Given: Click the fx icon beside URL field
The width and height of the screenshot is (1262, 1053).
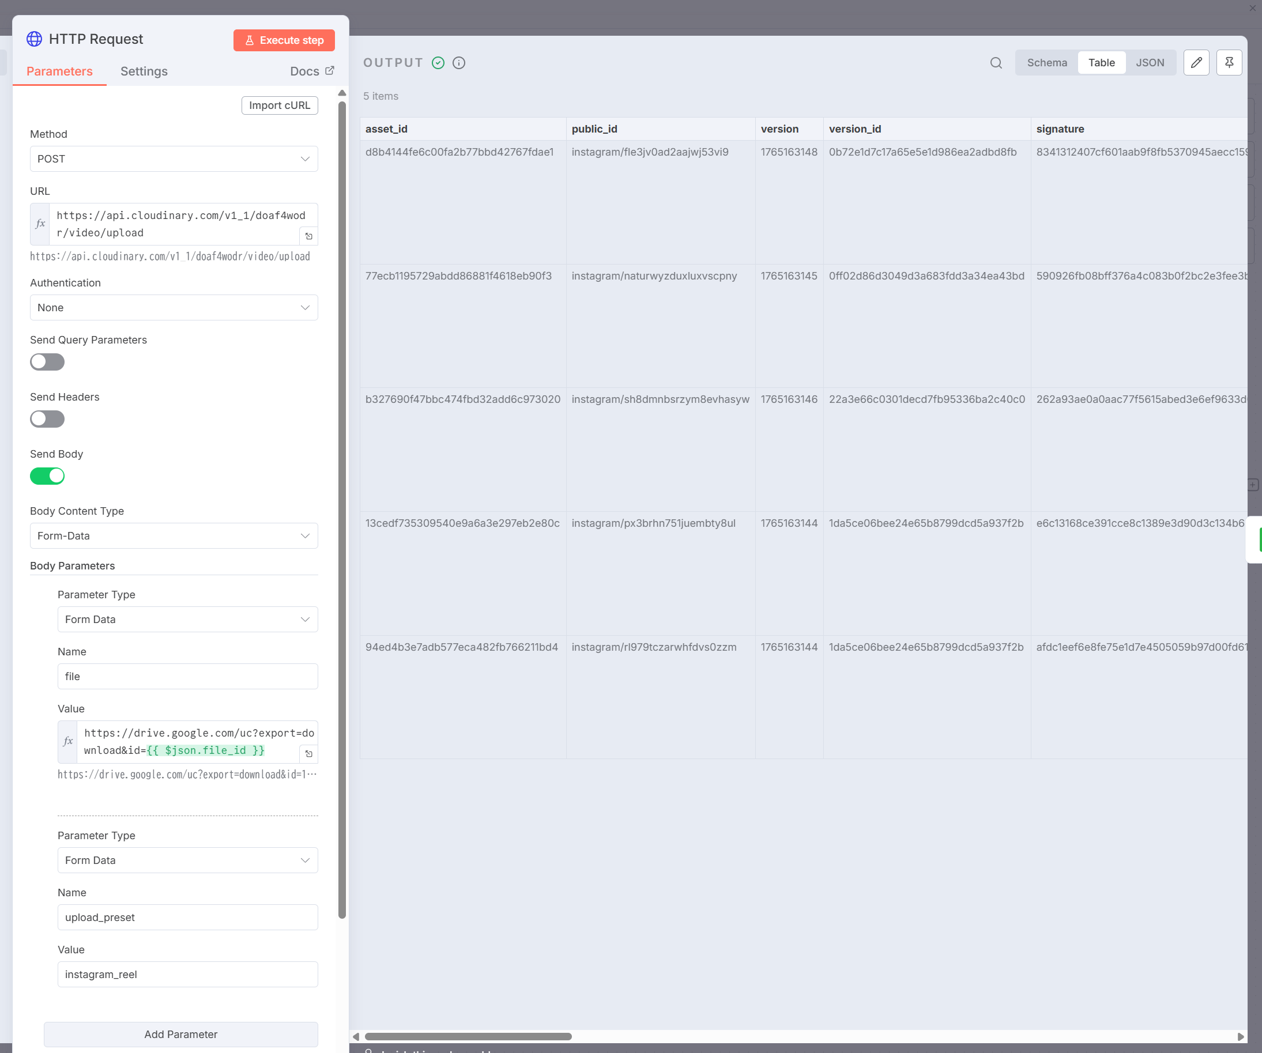Looking at the screenshot, I should click(x=40, y=224).
